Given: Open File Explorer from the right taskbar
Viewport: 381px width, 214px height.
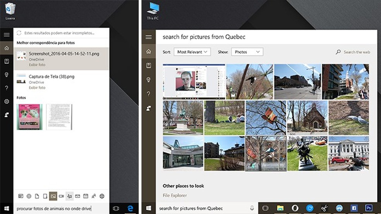Looking at the screenshot, I should (x=280, y=208).
